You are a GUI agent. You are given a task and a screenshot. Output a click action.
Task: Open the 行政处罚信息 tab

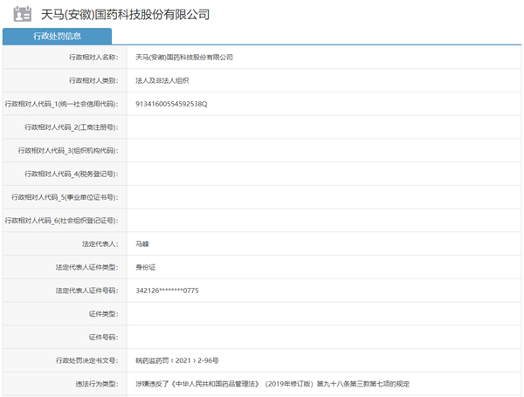pyautogui.click(x=57, y=36)
